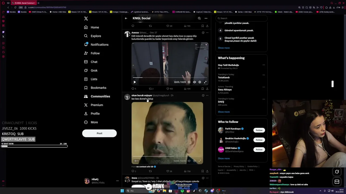View analytics of the Axezzz post
346x194 pixels.
[187, 89]
